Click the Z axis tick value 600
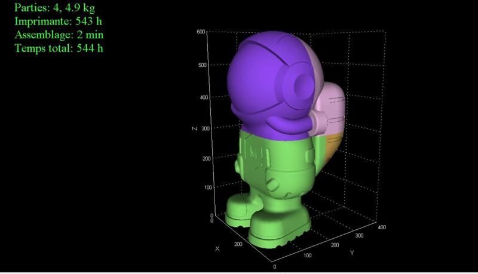 coord(201,32)
